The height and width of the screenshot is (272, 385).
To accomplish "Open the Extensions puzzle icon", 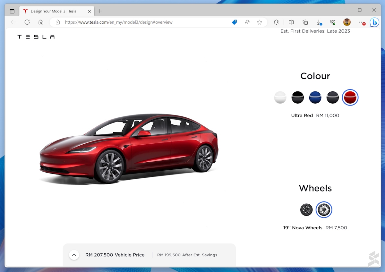I will coord(276,22).
